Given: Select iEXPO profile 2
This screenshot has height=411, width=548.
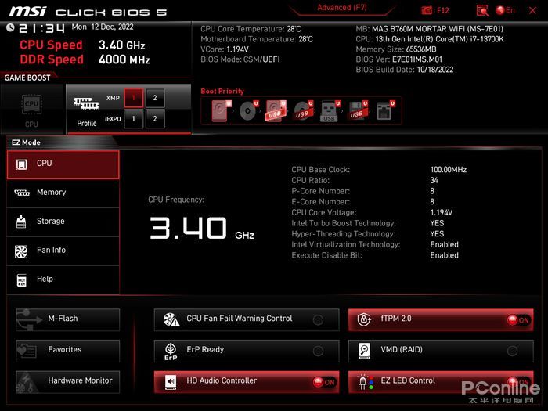Looking at the screenshot, I should [x=155, y=119].
